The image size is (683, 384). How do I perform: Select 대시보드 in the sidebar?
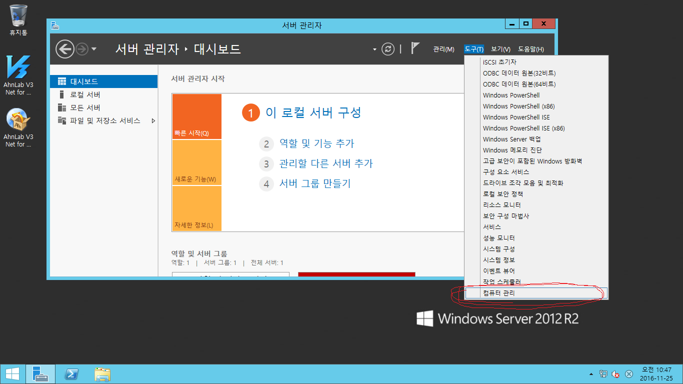(104, 81)
